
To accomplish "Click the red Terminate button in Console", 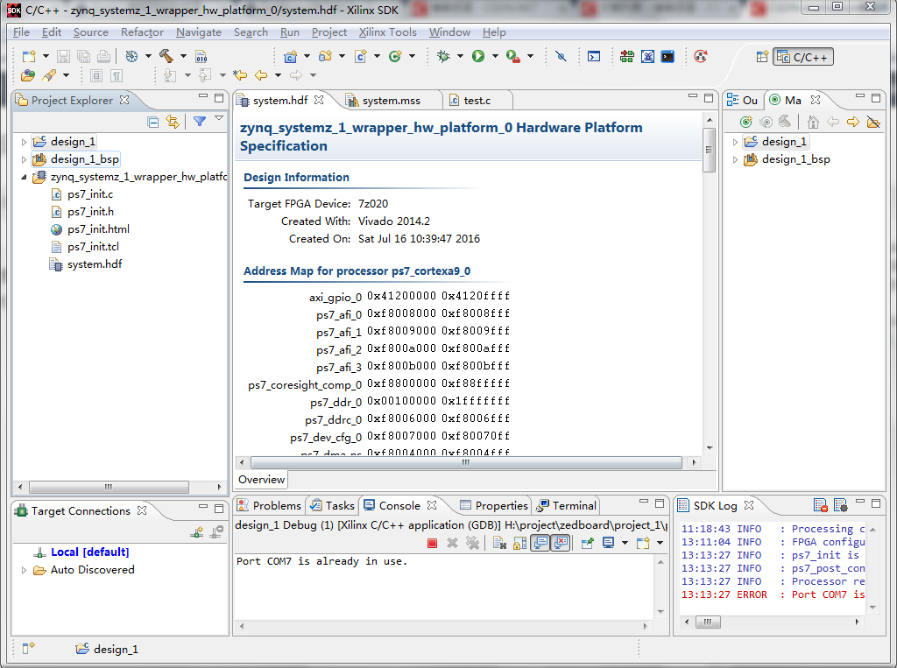I will [x=432, y=543].
